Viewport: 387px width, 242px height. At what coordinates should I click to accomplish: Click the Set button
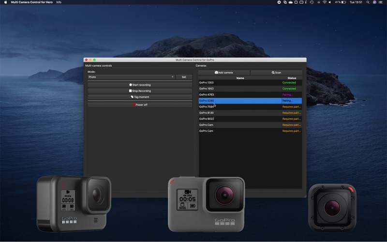point(184,77)
